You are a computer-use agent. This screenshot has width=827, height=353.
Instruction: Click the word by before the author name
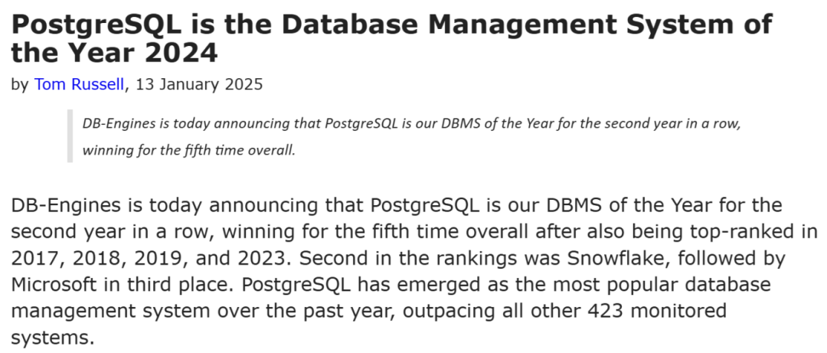[19, 85]
